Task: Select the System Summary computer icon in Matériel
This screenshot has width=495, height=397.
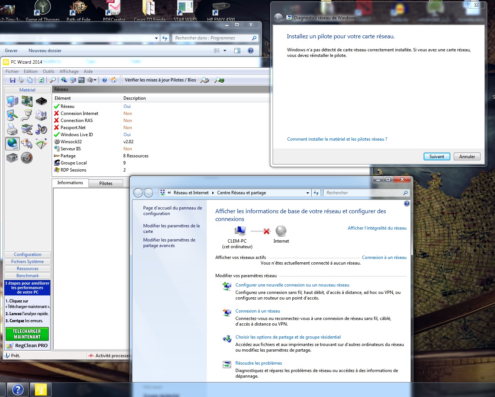Action: pos(12,101)
